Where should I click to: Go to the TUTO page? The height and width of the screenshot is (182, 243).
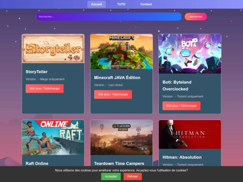click(x=121, y=4)
